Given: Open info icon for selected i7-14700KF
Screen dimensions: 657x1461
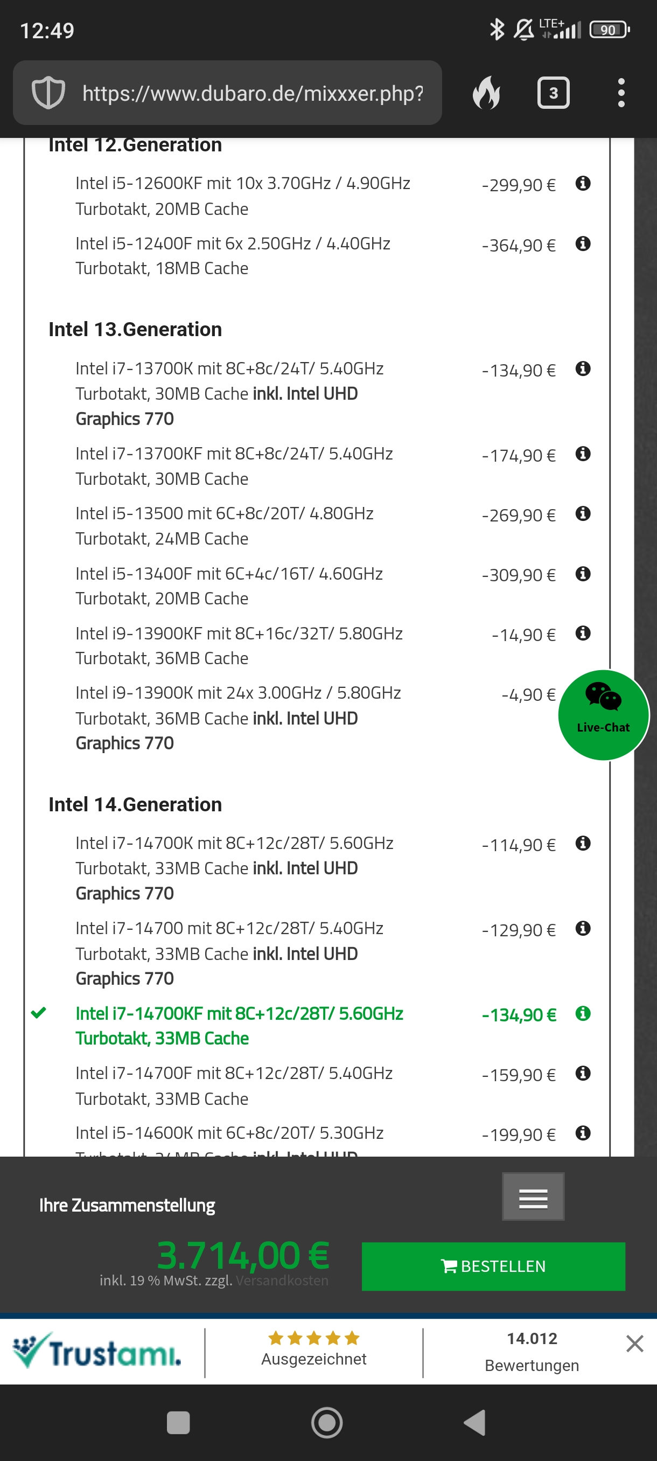Looking at the screenshot, I should [583, 1013].
